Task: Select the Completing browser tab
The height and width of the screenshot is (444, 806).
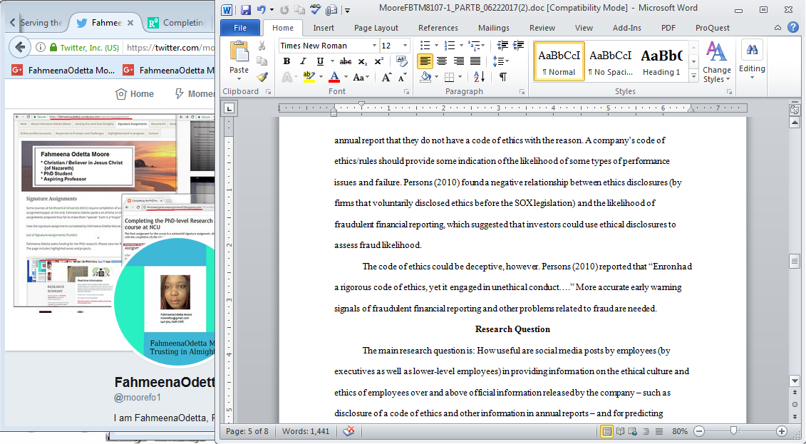Action: tap(178, 23)
